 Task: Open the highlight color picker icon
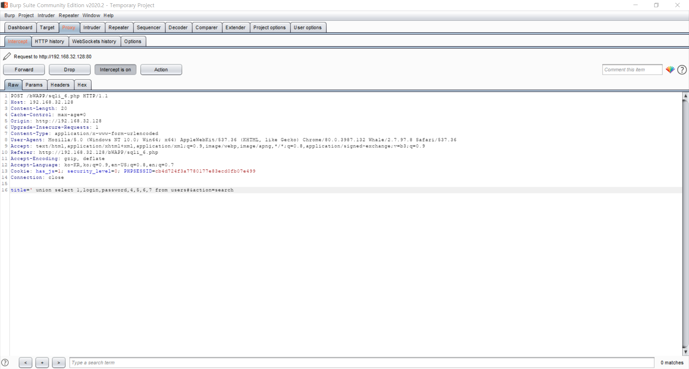[x=670, y=70]
